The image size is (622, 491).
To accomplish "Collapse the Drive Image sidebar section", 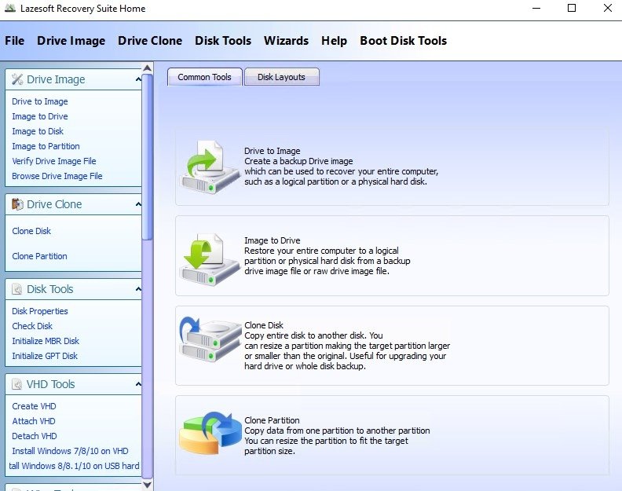I will [x=138, y=79].
